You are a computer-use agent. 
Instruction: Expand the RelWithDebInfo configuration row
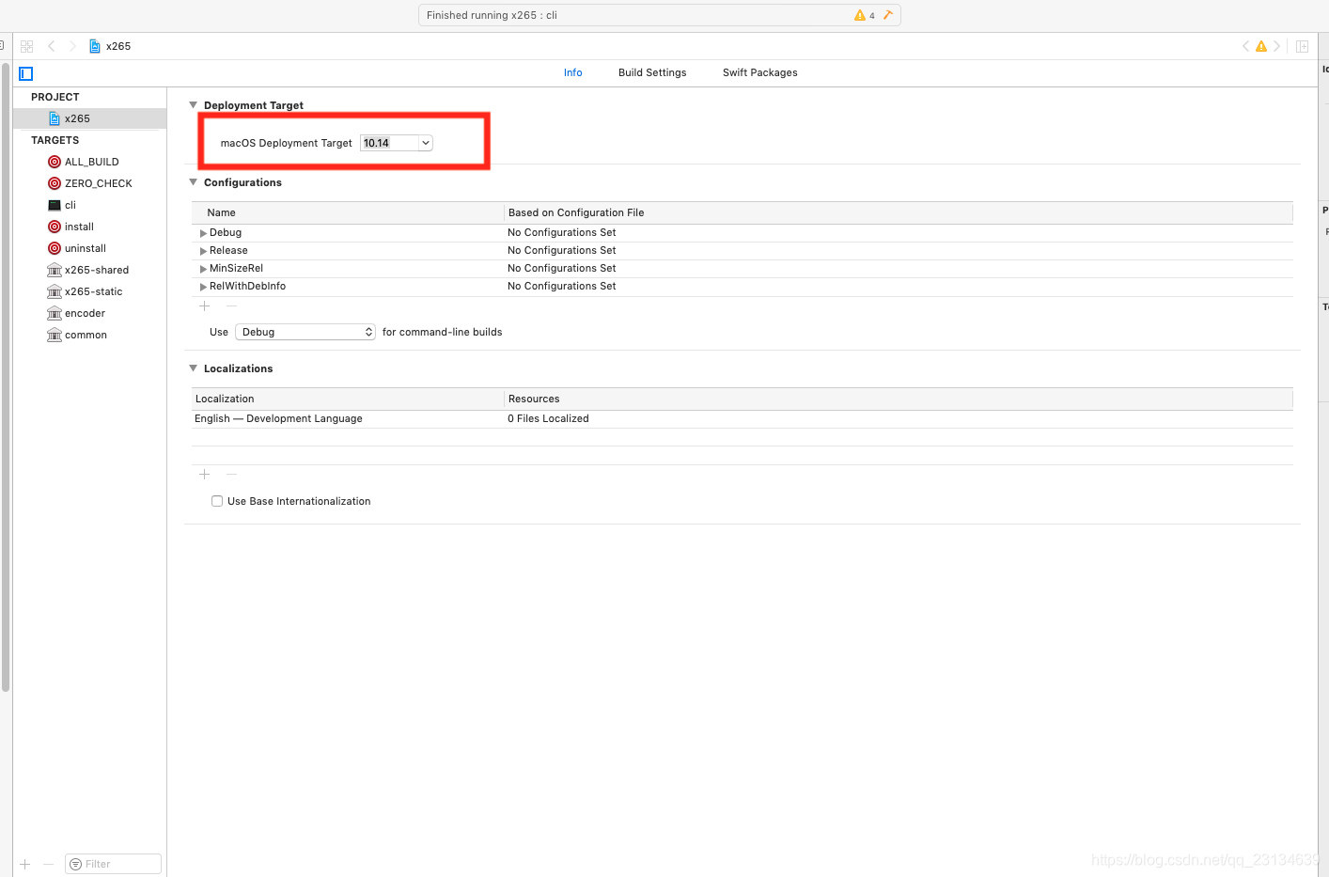pyautogui.click(x=203, y=287)
